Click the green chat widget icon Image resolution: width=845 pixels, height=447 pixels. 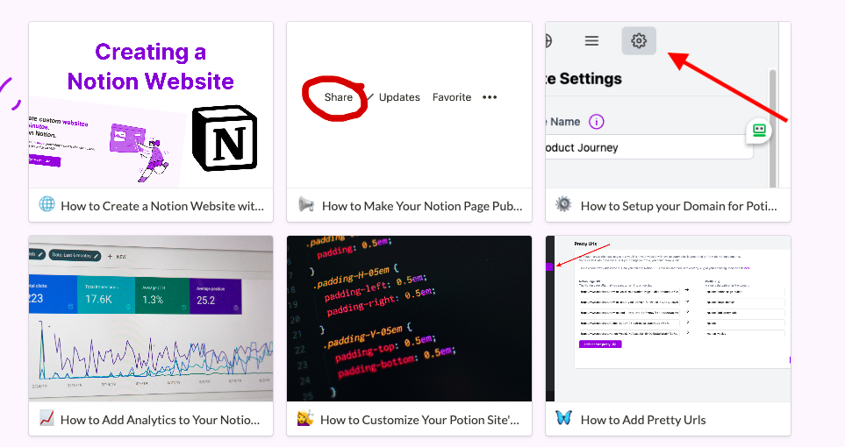758,131
